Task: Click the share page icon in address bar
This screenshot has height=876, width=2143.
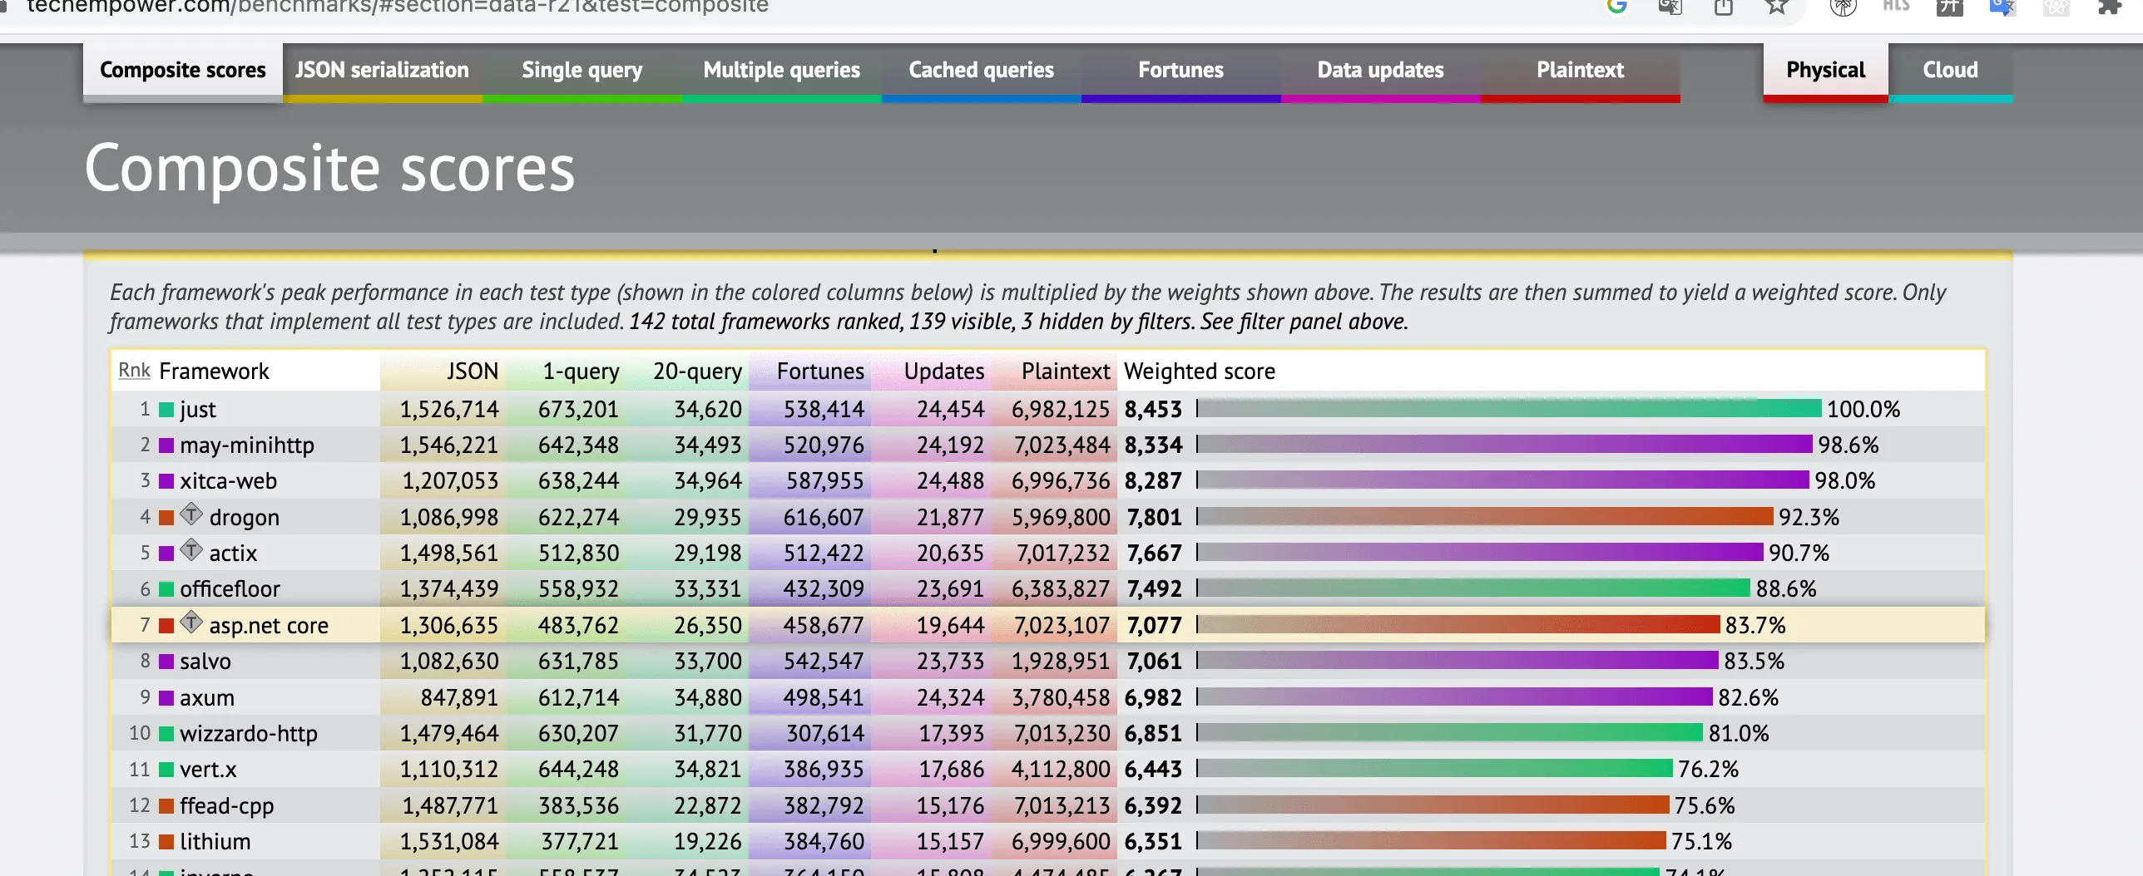Action: 1724,7
